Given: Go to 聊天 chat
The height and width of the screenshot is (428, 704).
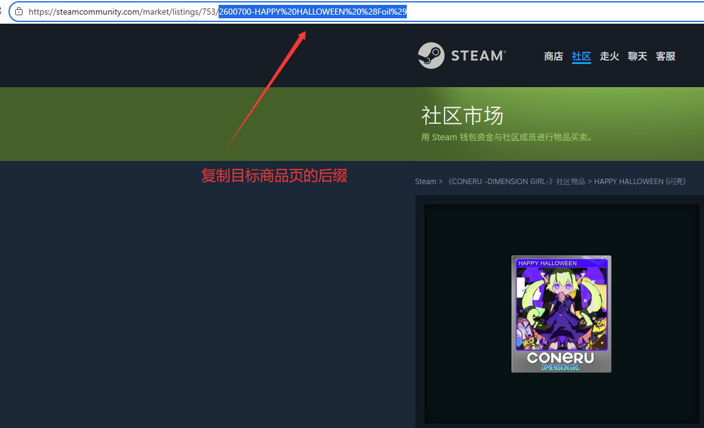Looking at the screenshot, I should click(637, 57).
